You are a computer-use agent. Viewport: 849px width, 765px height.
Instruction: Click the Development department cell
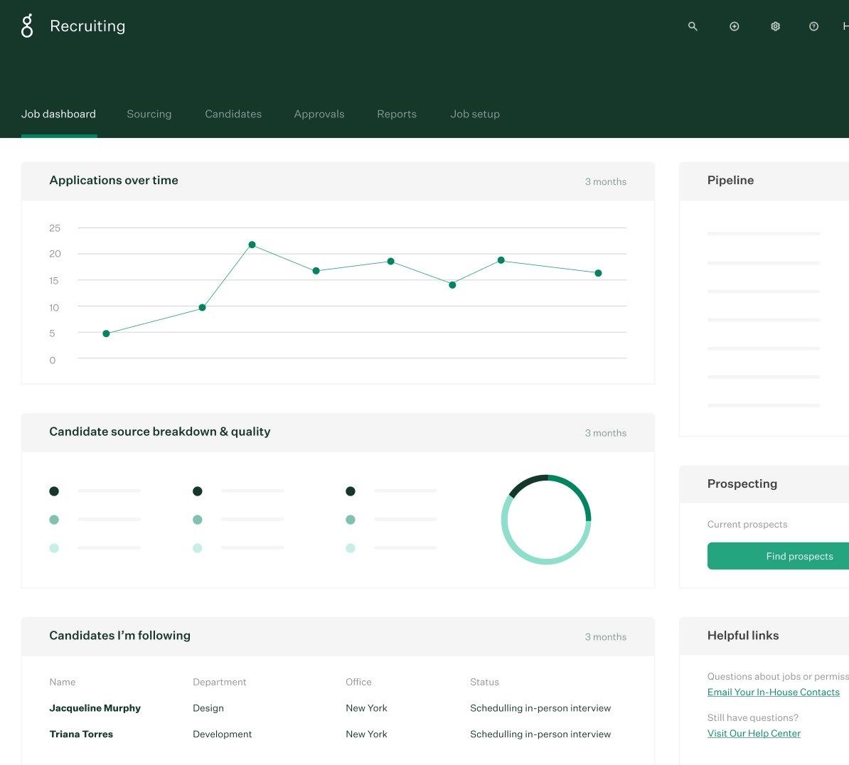coord(222,734)
